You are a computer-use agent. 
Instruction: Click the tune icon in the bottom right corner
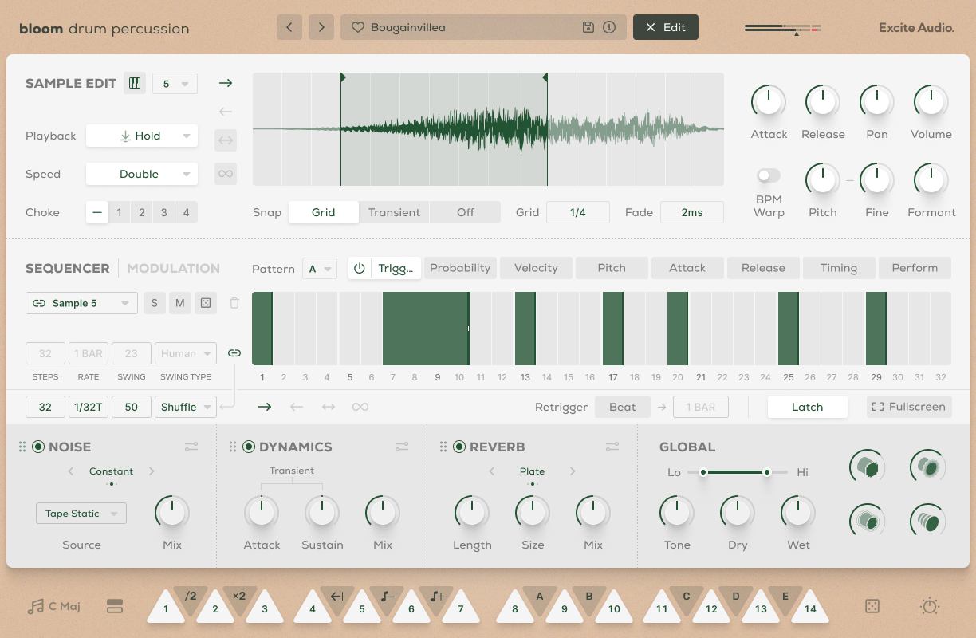929,606
